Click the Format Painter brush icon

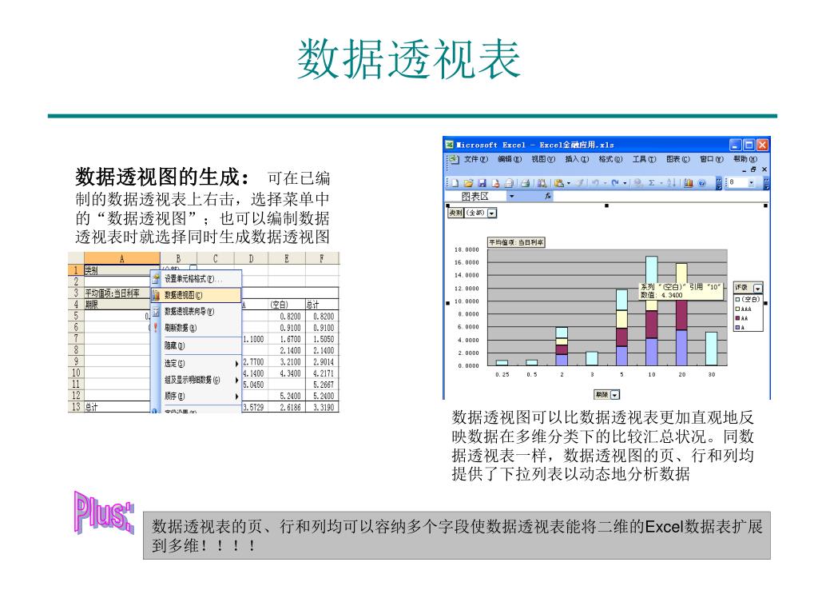coord(580,183)
